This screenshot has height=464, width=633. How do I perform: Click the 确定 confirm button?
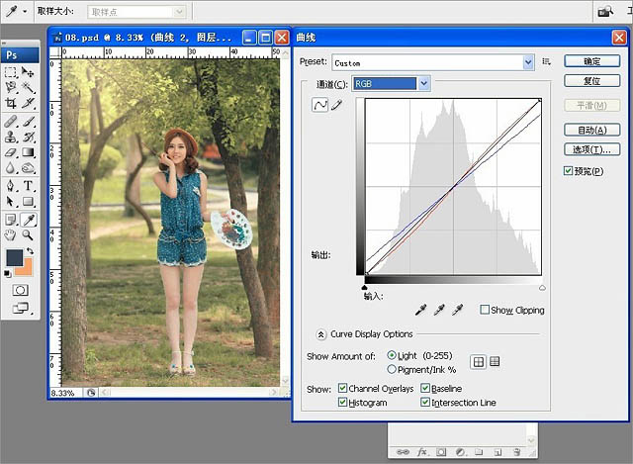[x=591, y=61]
